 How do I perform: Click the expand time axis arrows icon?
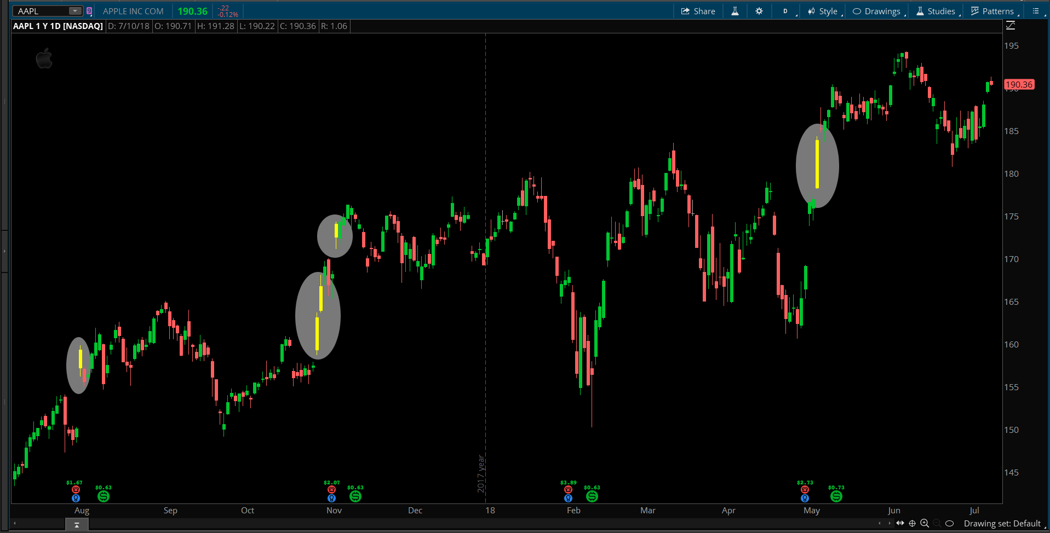coord(900,523)
